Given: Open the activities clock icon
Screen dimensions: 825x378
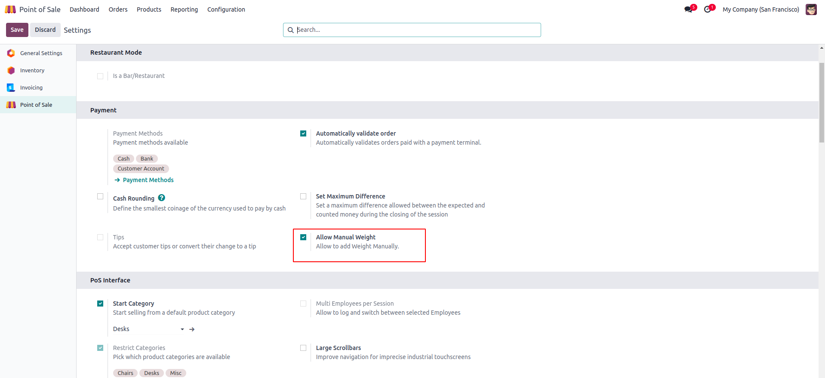Looking at the screenshot, I should 707,9.
